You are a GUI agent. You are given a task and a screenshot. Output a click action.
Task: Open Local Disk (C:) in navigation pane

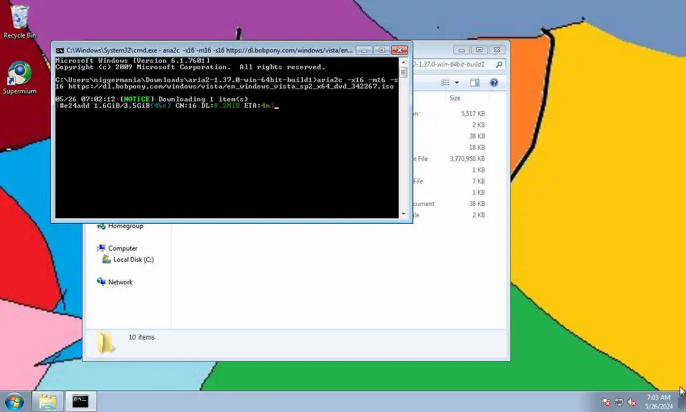[x=133, y=260]
